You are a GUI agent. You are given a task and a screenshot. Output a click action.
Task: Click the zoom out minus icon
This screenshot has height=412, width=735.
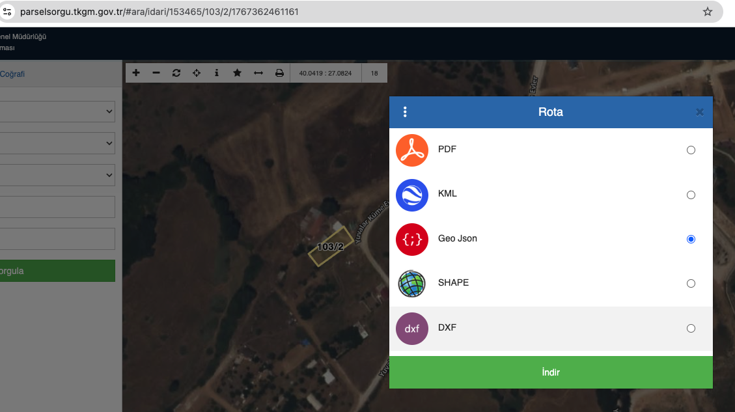pyautogui.click(x=156, y=73)
